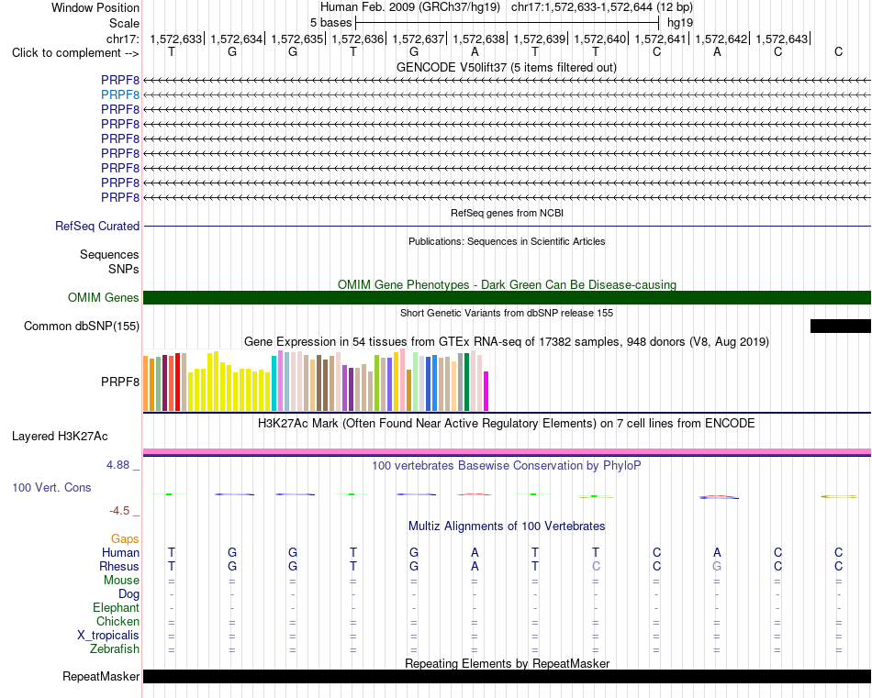Viewport: 872px width, 698px height.
Task: Click 'Repeating Elements by RepeatMasker' title
Action: tap(508, 663)
